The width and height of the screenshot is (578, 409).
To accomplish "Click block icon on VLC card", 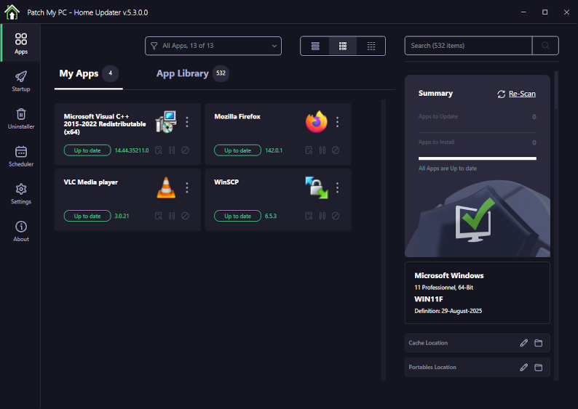I will [185, 216].
